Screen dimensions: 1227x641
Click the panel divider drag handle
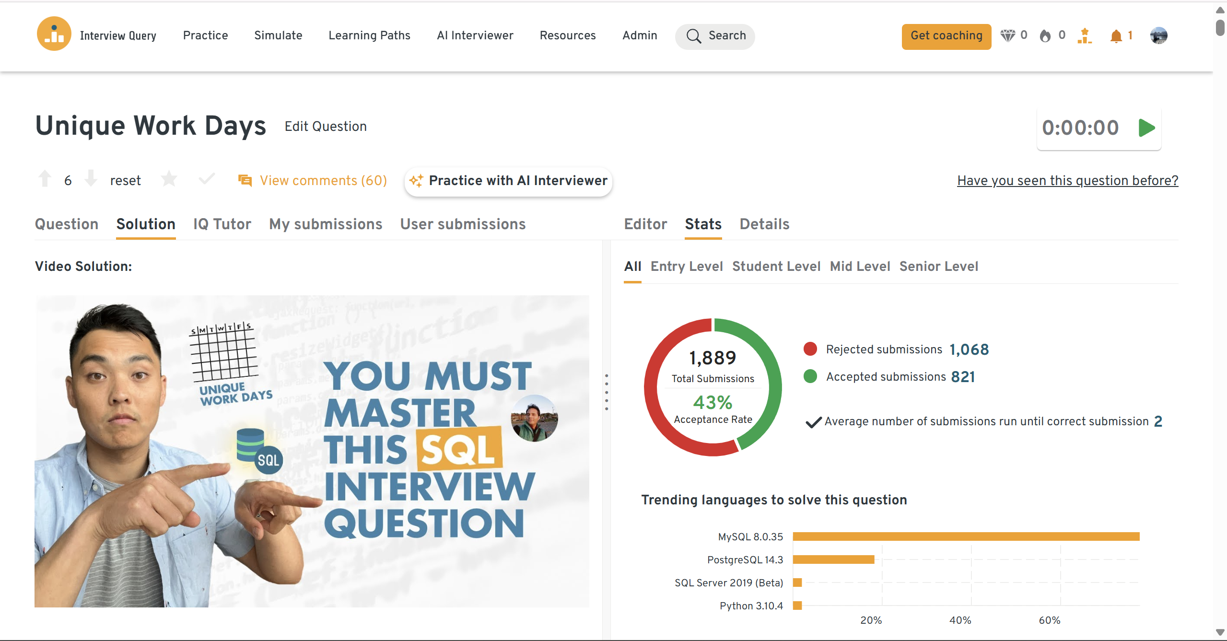[x=607, y=392]
